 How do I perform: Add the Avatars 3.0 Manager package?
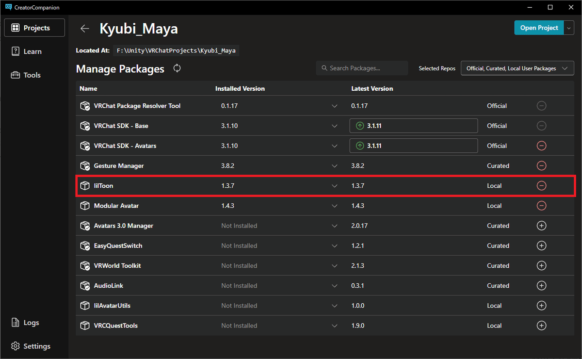click(x=542, y=226)
